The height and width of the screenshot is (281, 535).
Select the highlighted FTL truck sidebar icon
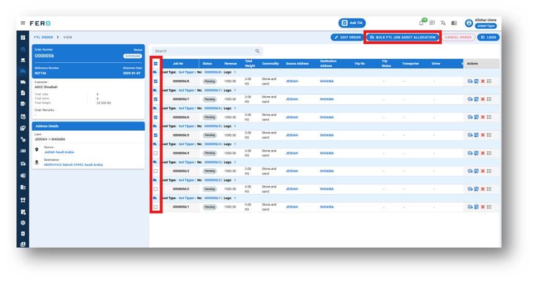point(23,71)
